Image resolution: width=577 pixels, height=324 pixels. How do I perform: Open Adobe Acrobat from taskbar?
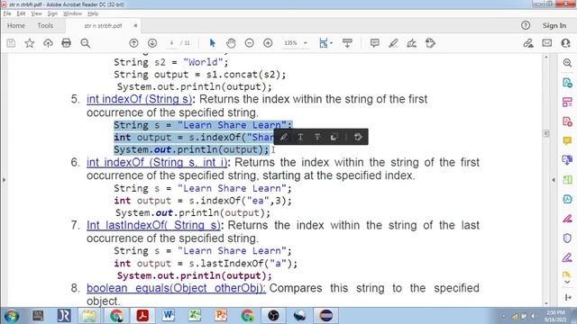[142, 316]
